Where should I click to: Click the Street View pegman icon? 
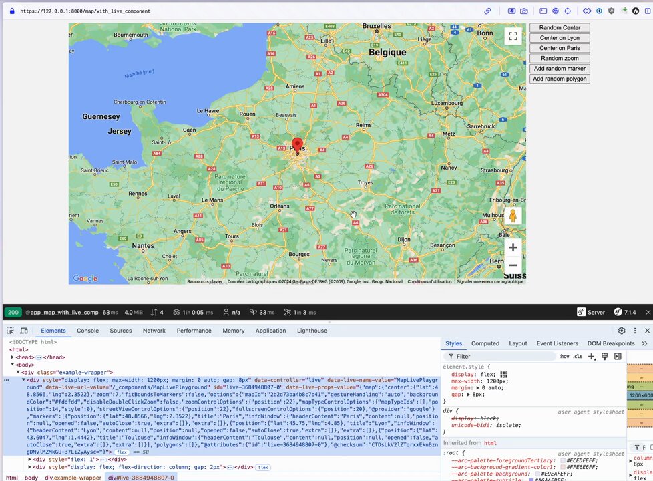click(513, 216)
